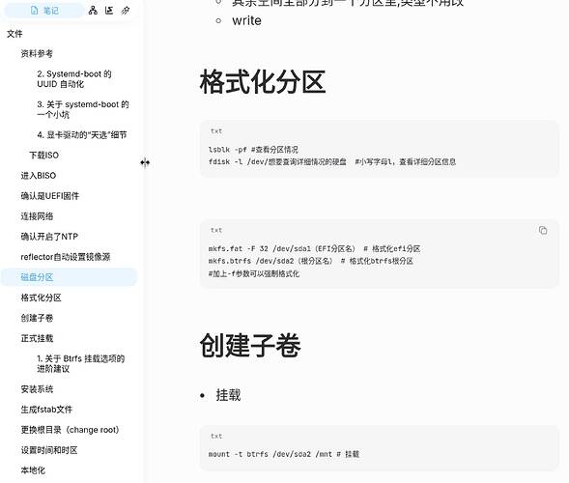
Task: Click the sidebar resize divider handle
Action: pos(145,162)
